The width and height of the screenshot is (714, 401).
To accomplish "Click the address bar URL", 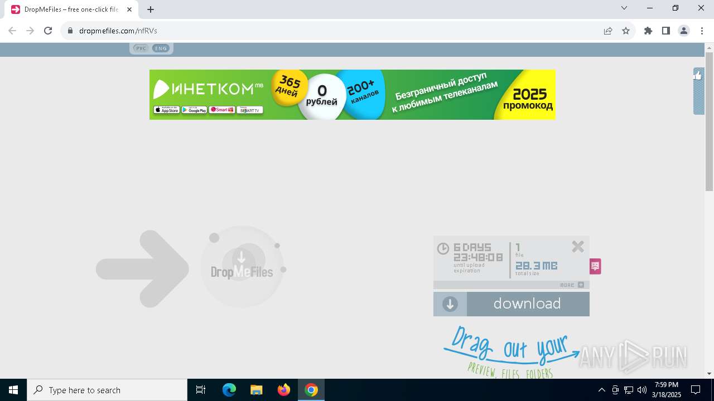I will (118, 31).
